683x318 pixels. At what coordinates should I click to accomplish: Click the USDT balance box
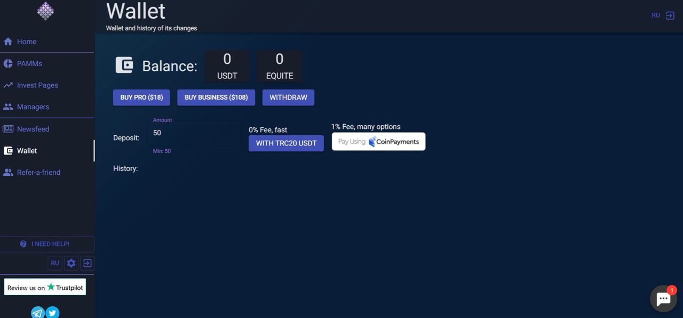coord(227,67)
